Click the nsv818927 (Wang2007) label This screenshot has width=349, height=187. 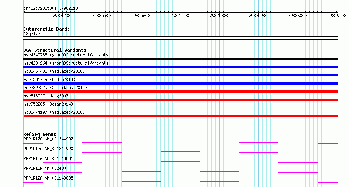(x=47, y=96)
